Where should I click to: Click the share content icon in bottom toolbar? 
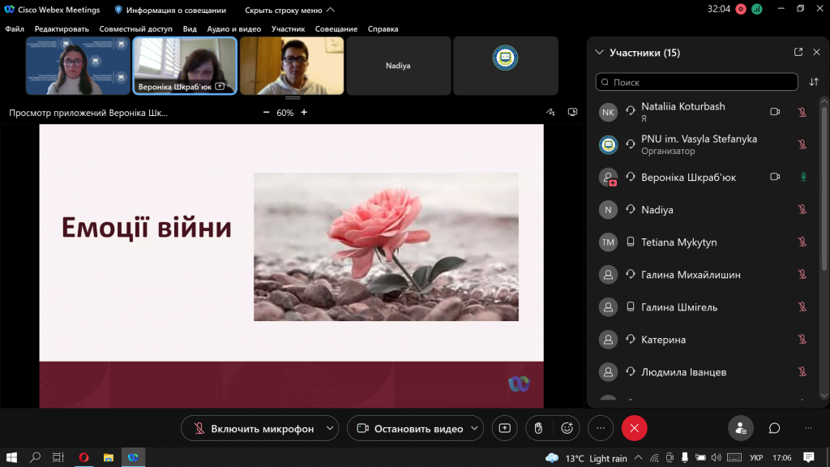coord(504,428)
